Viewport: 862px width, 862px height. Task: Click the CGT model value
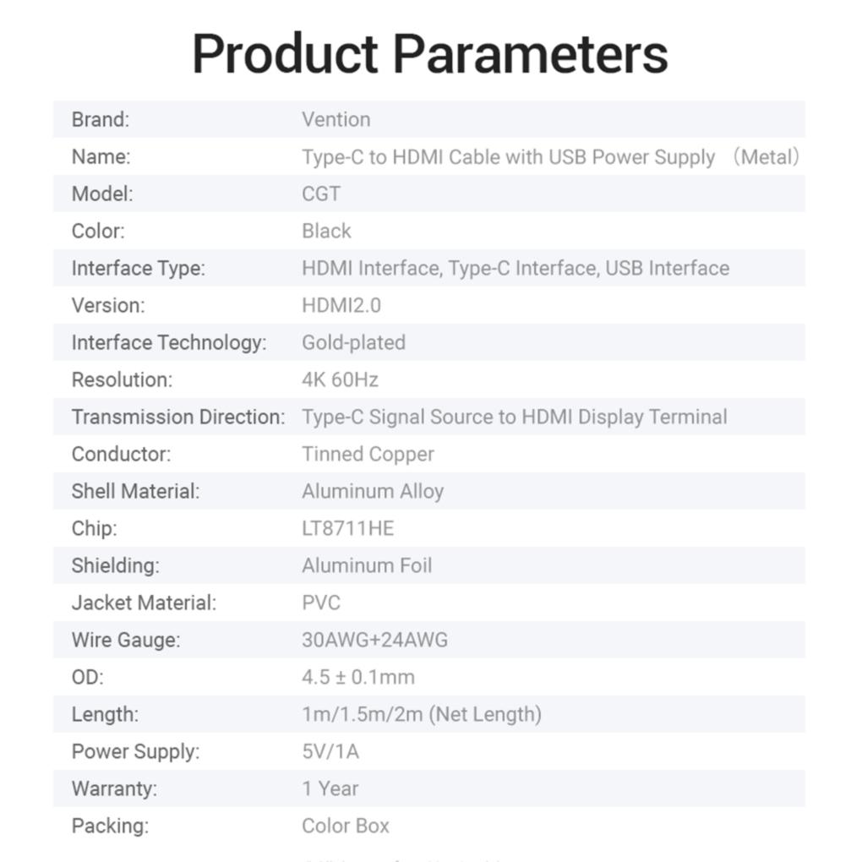[x=321, y=194]
